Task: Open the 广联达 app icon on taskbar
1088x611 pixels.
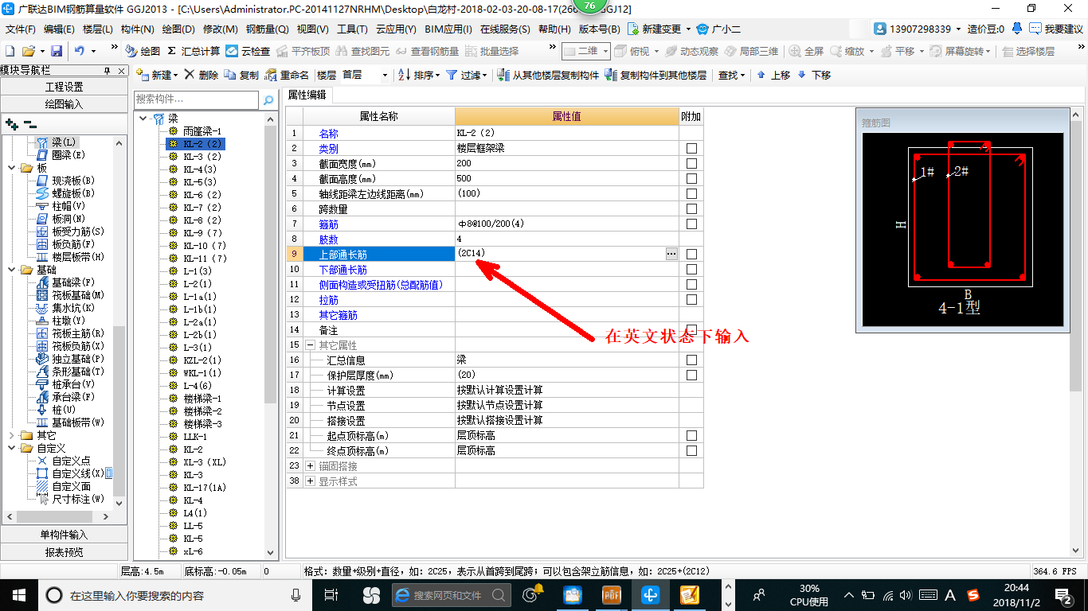Action: tap(651, 594)
